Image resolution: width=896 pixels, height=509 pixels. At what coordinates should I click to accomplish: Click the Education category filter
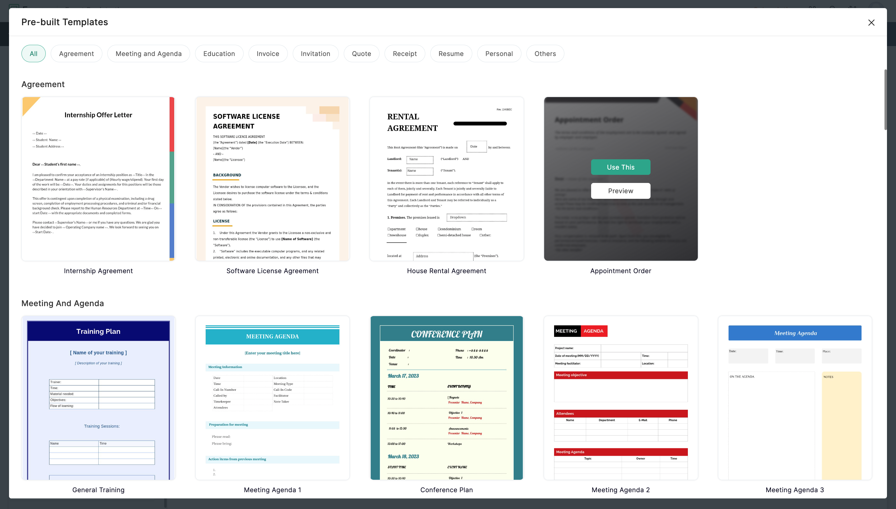click(219, 54)
